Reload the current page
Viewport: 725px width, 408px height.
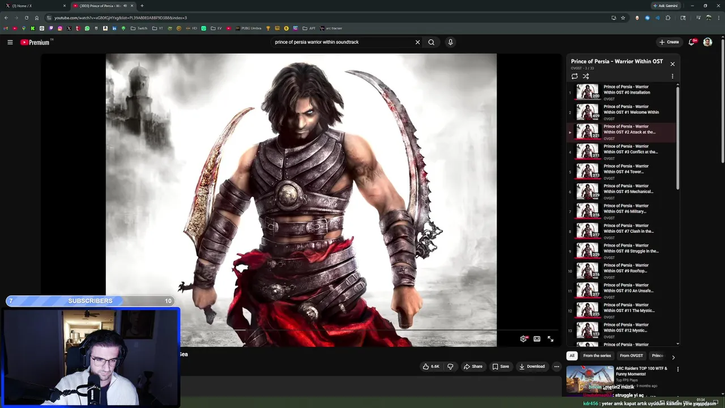26,18
